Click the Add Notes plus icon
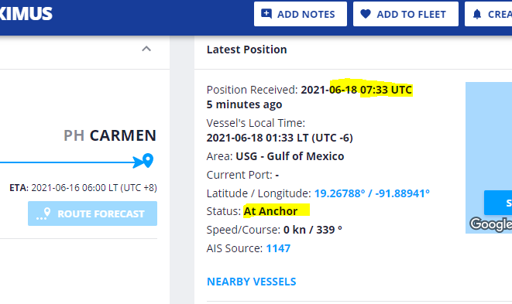512x304 pixels. tap(266, 14)
